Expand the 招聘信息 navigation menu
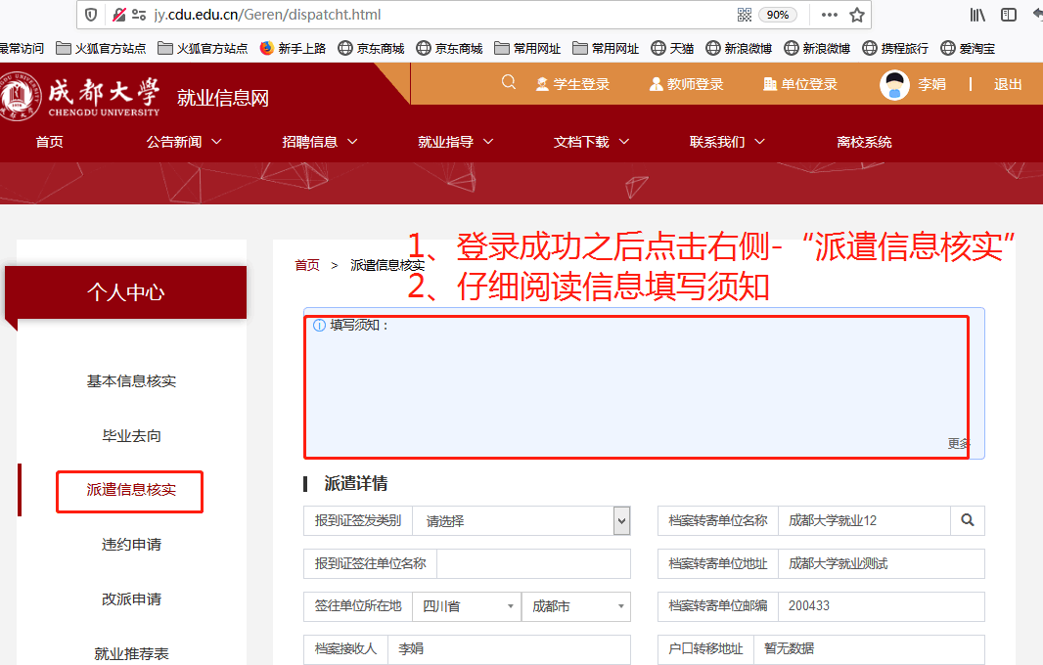 (x=320, y=142)
